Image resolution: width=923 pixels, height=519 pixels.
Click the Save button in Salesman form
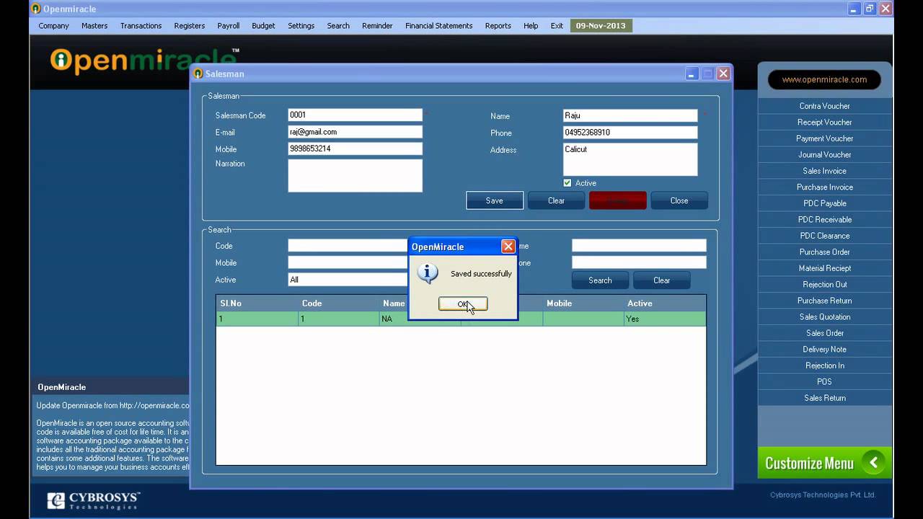point(495,200)
